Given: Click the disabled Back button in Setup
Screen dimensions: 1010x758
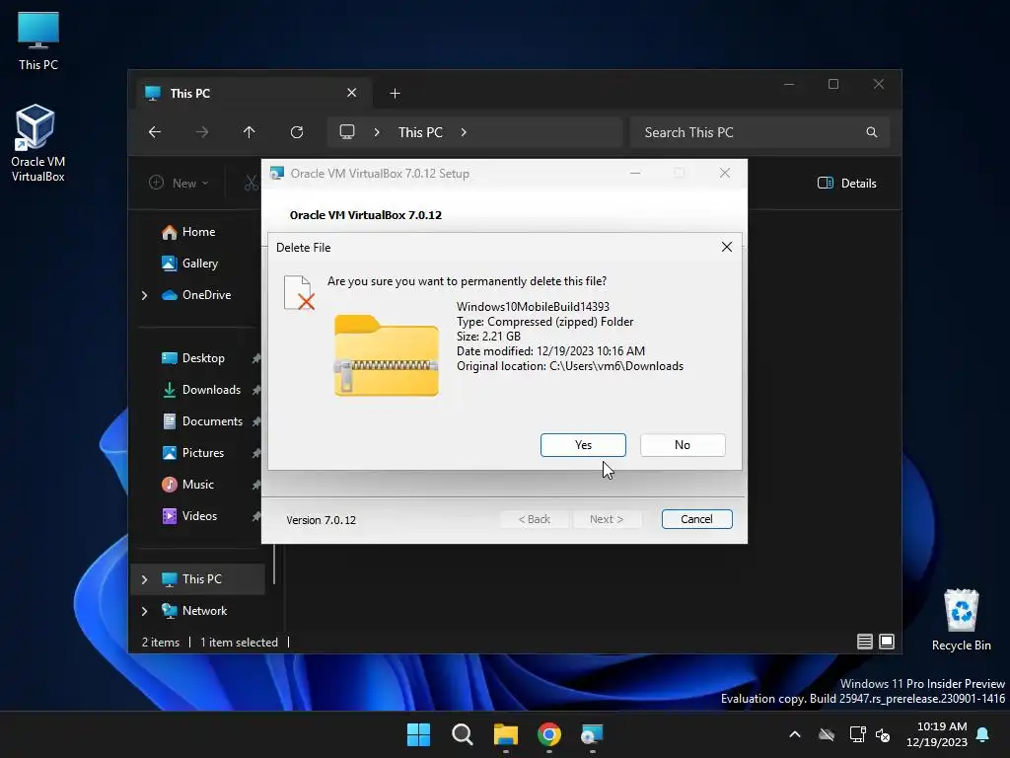Looking at the screenshot, I should (534, 519).
